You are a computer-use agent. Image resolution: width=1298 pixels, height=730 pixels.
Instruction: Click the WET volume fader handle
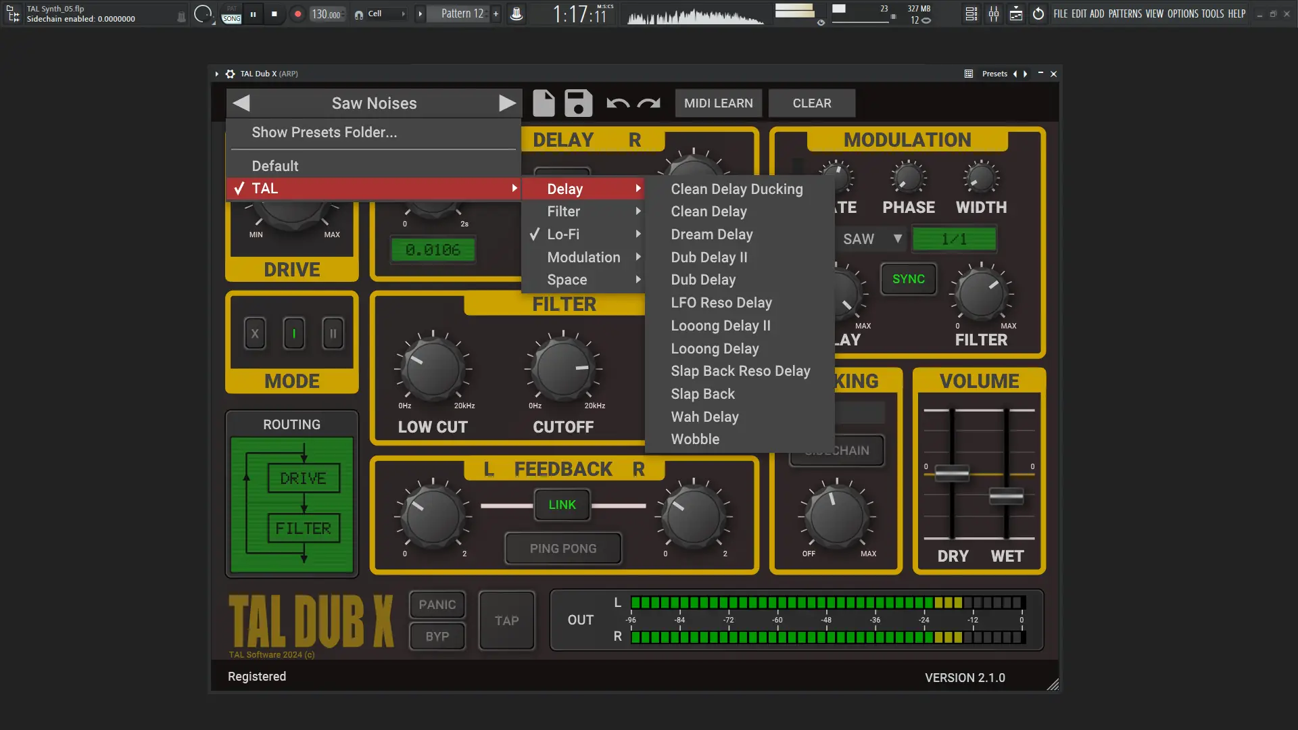click(x=1007, y=496)
